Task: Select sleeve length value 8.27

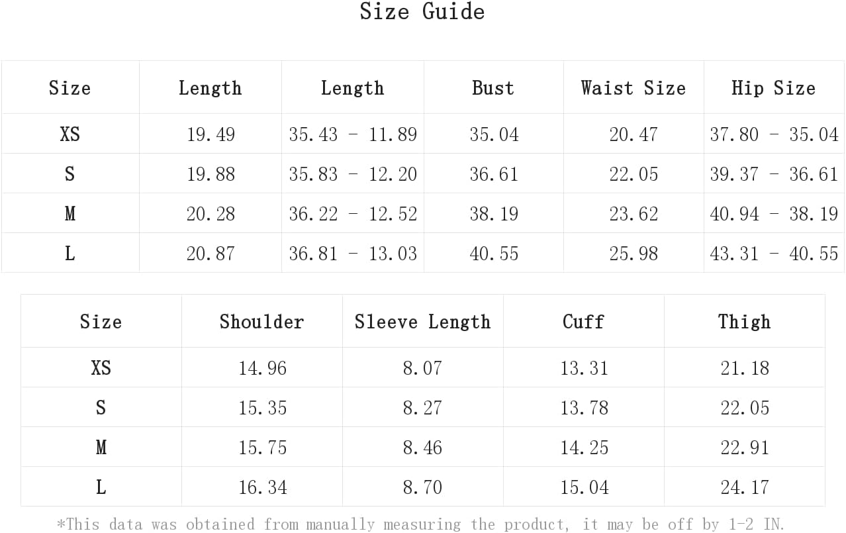Action: coord(423,408)
